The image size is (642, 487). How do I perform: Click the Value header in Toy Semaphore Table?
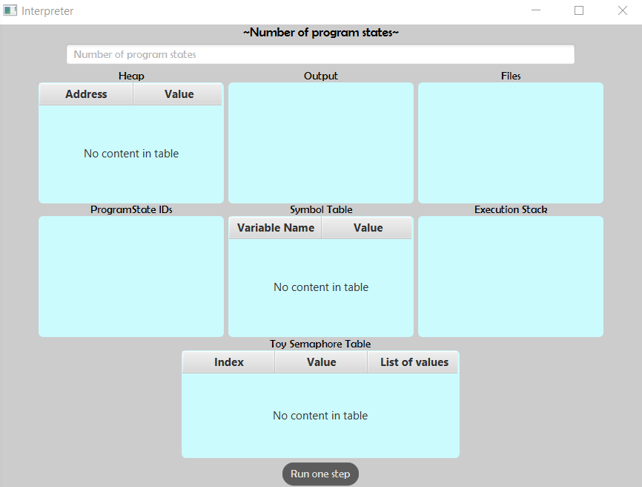321,362
